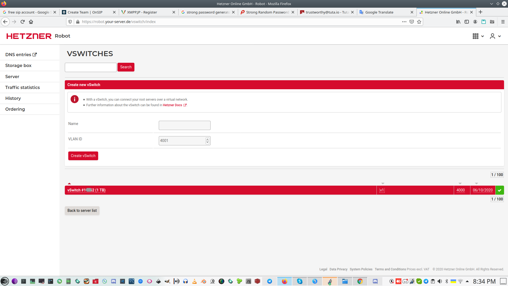Viewport: 508px width, 286px height.
Task: Increase VLAN ID with stepper up arrow
Action: (x=207, y=139)
